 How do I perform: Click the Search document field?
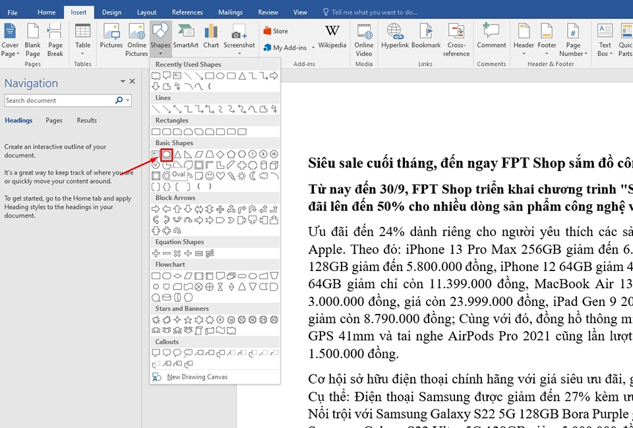[59, 100]
